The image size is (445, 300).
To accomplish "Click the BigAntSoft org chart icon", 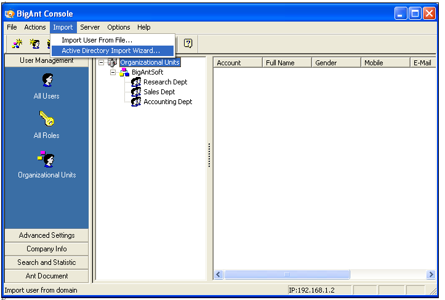I will pos(124,72).
